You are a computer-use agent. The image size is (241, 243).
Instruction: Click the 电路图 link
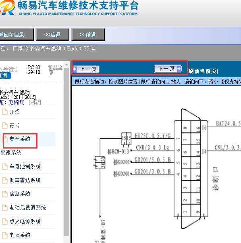pyautogui.click(x=17, y=102)
